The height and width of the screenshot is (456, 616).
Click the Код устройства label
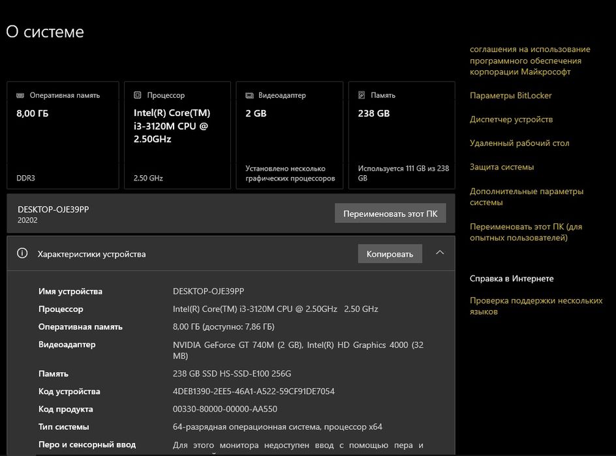click(x=69, y=392)
